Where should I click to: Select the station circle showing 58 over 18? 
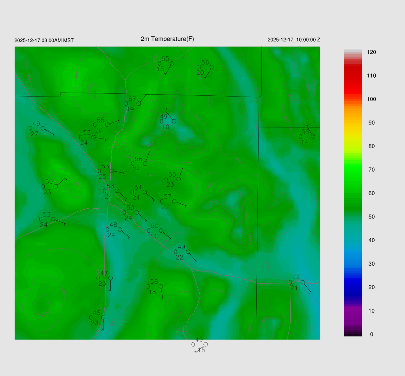(161, 286)
